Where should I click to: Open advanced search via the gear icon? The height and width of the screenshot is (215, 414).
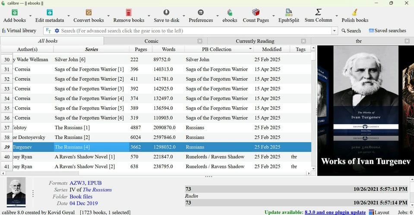click(x=57, y=31)
